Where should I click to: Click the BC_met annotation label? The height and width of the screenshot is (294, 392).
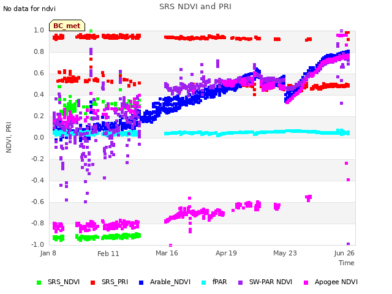67,26
